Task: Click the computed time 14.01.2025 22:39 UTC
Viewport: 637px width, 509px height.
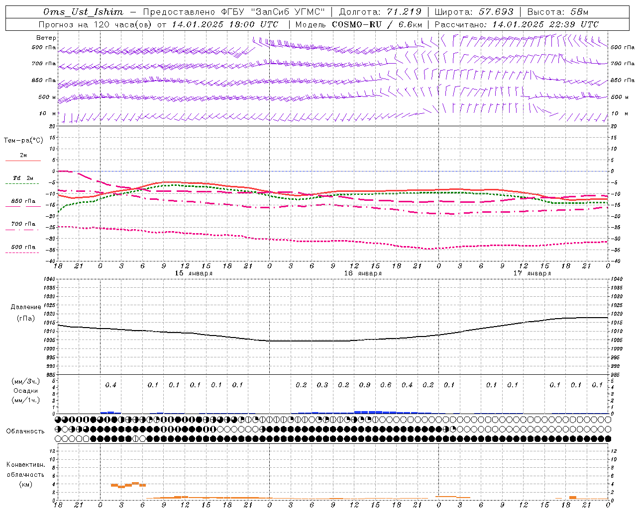Action: (545, 24)
